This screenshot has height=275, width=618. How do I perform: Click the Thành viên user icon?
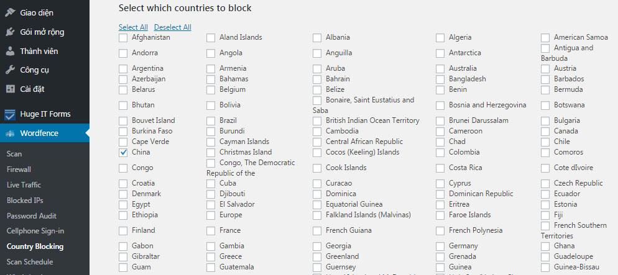pos(10,51)
